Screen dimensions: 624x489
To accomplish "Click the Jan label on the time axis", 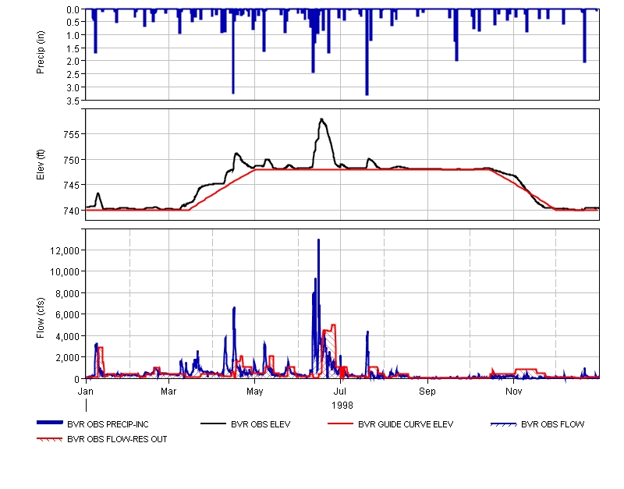I will [87, 389].
